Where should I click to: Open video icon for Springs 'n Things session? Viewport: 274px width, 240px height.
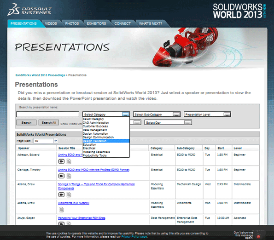(x=61, y=194)
